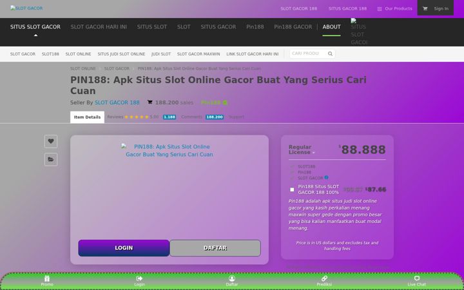Click the Daftar user icon in bottom bar
Viewport: 464px width, 290px height.
pyautogui.click(x=232, y=278)
